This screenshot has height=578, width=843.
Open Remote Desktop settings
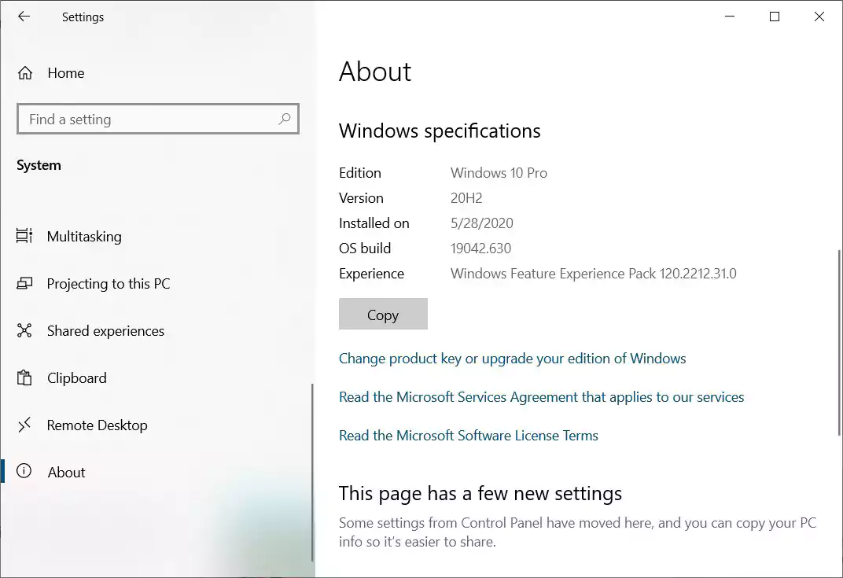[x=98, y=425]
